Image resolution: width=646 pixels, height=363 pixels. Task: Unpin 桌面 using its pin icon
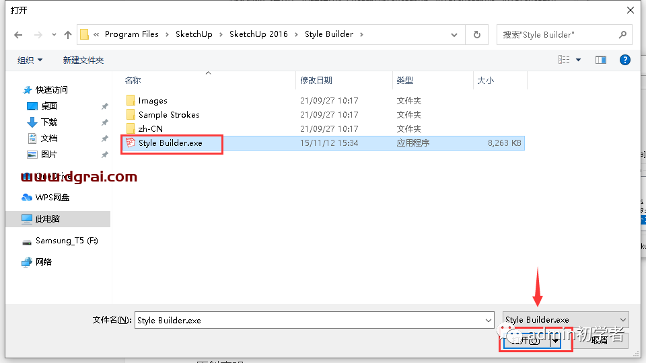[105, 106]
